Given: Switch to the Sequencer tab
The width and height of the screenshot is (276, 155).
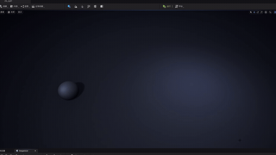Looking at the screenshot, I should [x=23, y=151].
